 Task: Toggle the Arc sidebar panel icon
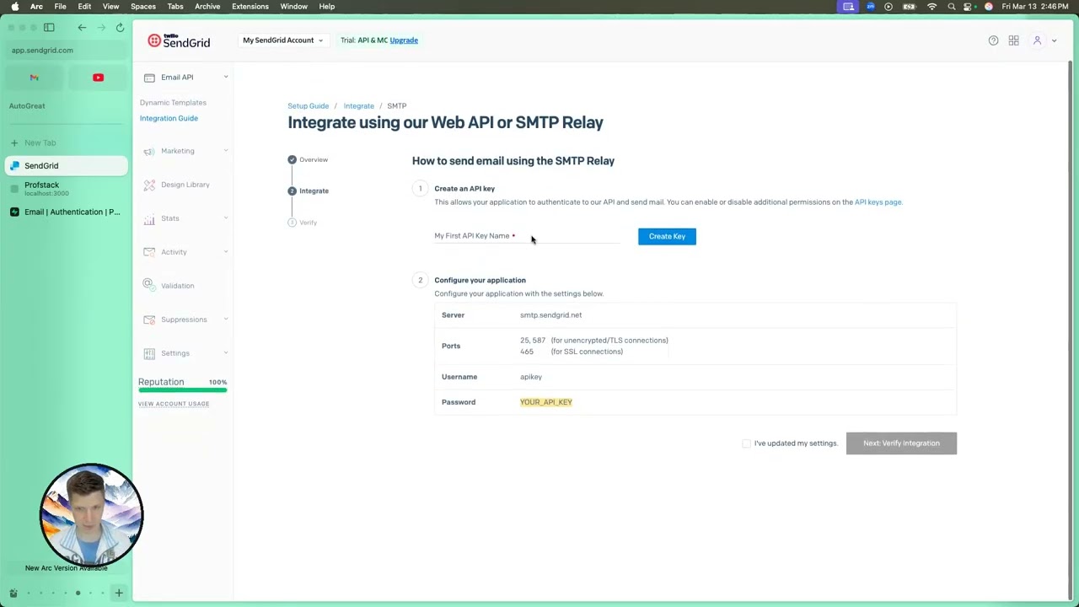click(x=49, y=28)
